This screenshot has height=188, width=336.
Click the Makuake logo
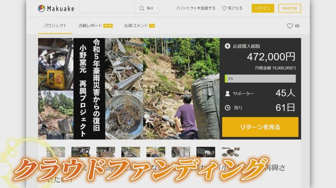56,8
